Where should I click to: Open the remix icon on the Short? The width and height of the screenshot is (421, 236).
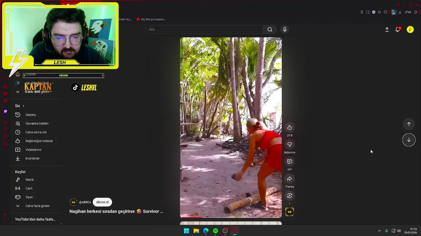point(289,196)
